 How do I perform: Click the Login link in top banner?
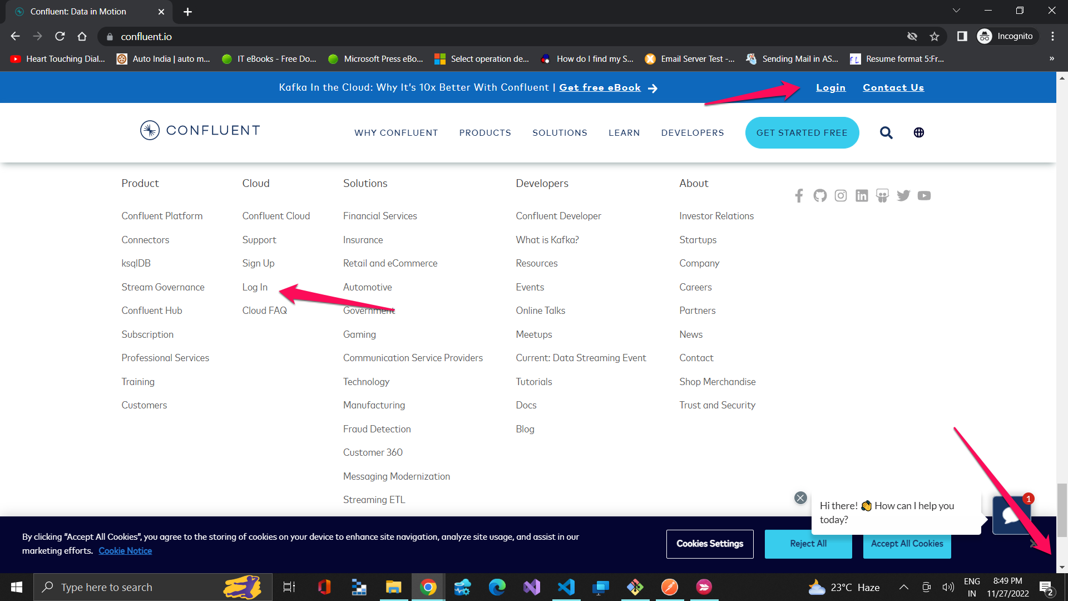pyautogui.click(x=830, y=88)
